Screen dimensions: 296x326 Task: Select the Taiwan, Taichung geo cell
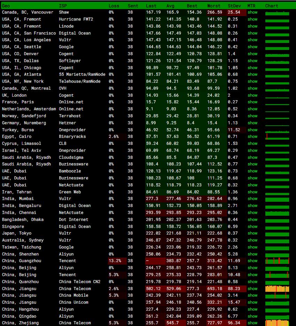[x=22, y=247]
